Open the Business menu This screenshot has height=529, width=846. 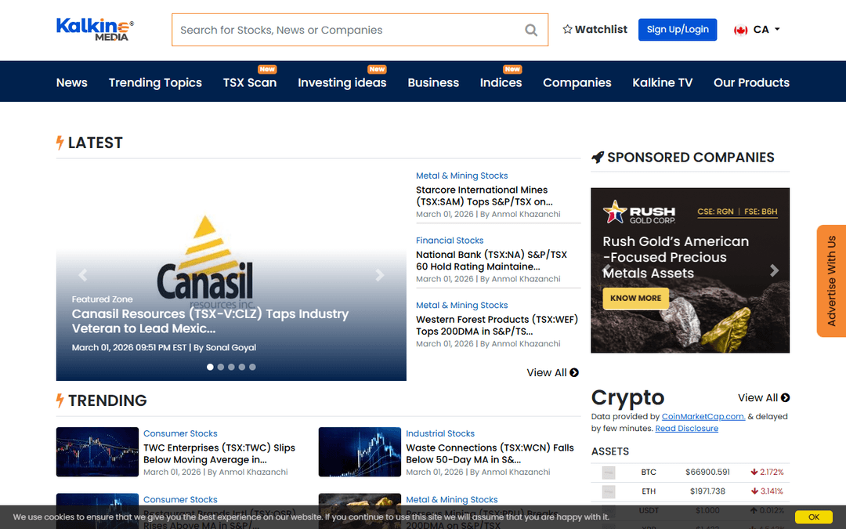pos(433,82)
